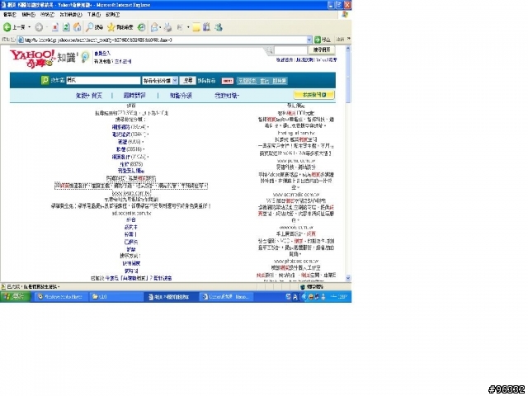528x396 pixels.
Task: Click the 知識+ 首頁 navigation tab
Action: [88, 96]
